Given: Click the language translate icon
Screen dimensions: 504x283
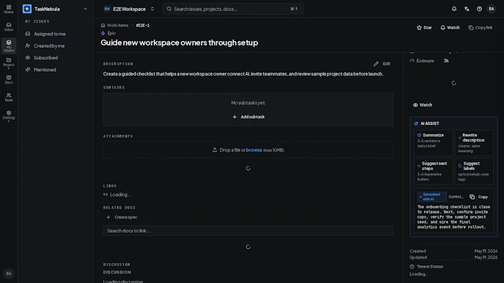Looking at the screenshot, I should [467, 9].
